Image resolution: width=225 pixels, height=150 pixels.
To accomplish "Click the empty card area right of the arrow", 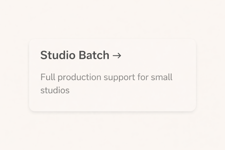I will coord(158,55).
